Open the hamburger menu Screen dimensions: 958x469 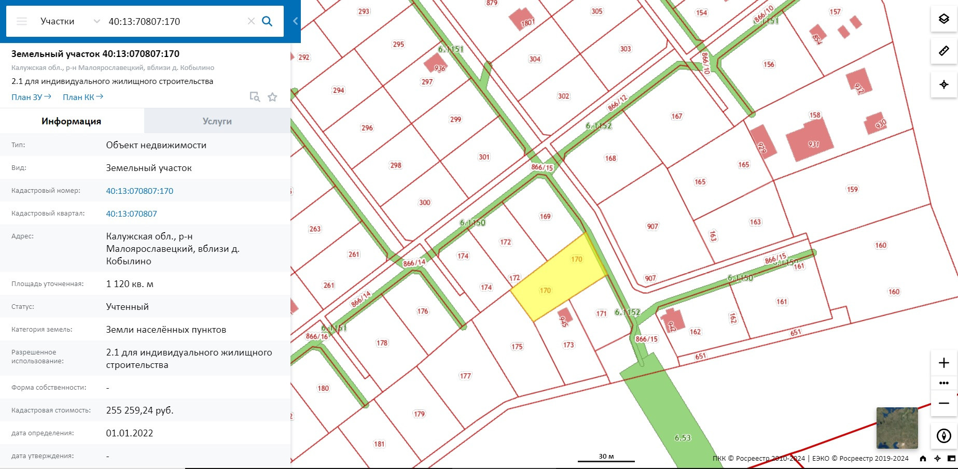[22, 21]
